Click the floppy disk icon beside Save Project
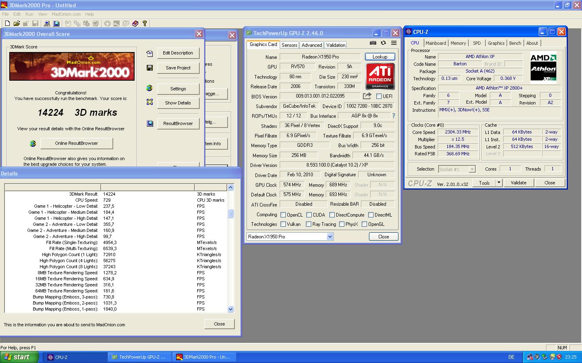The height and width of the screenshot is (363, 582). pyautogui.click(x=150, y=68)
